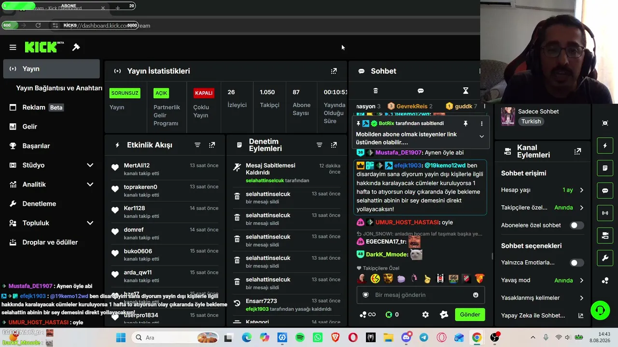Click the broadcast signal sidebar icon

coord(605,213)
